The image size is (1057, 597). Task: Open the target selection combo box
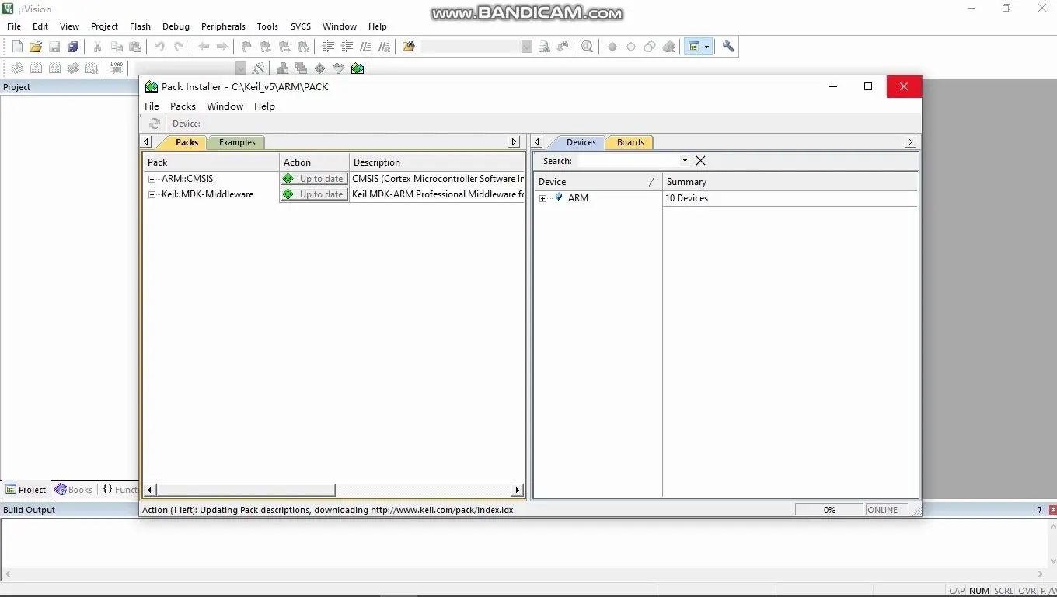241,68
